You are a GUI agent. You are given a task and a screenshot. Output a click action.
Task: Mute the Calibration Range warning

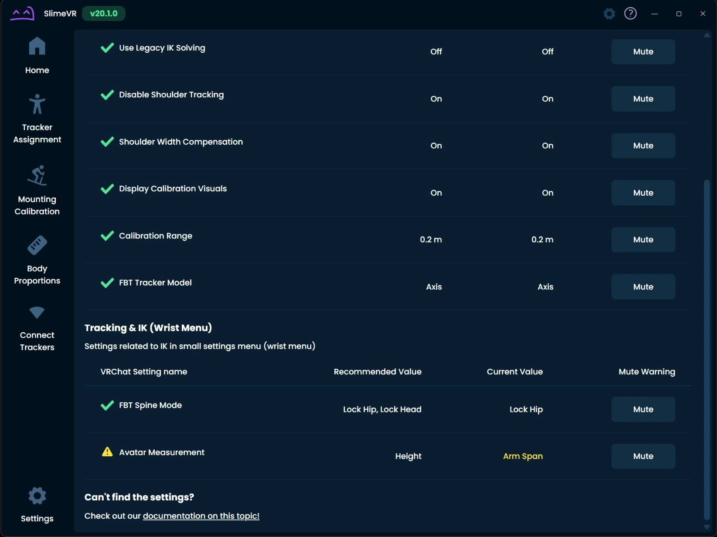643,240
